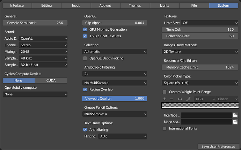Open folder browser for Interface font

coord(235,115)
